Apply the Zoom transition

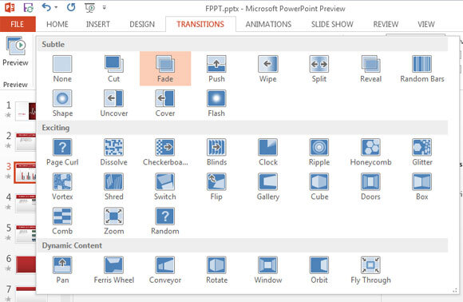coord(113,221)
